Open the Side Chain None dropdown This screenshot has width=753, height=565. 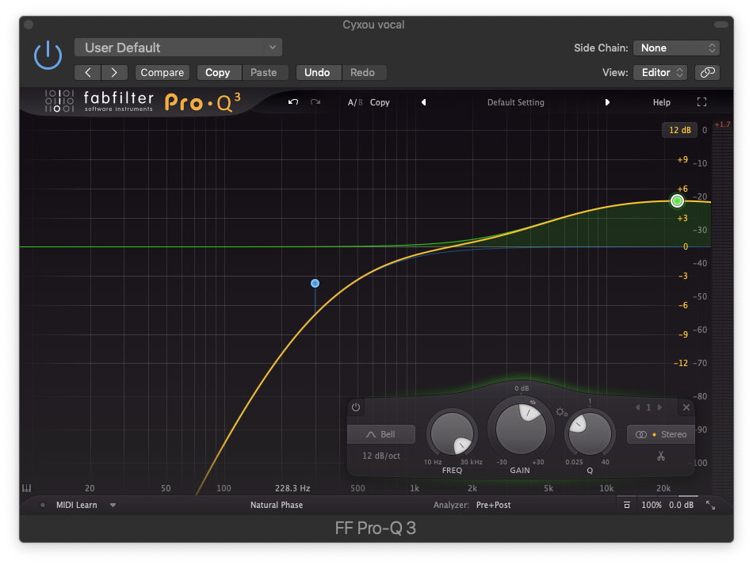[676, 48]
